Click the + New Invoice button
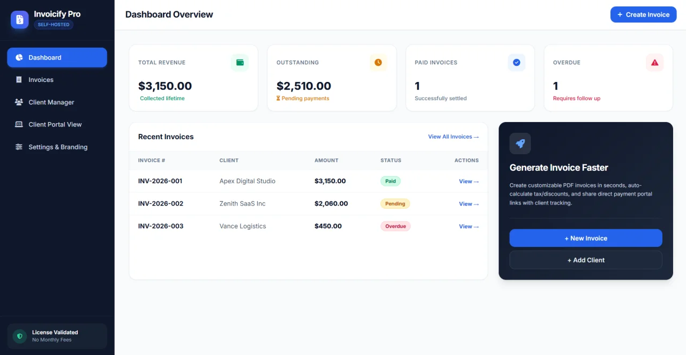Image resolution: width=686 pixels, height=355 pixels. [x=586, y=238]
